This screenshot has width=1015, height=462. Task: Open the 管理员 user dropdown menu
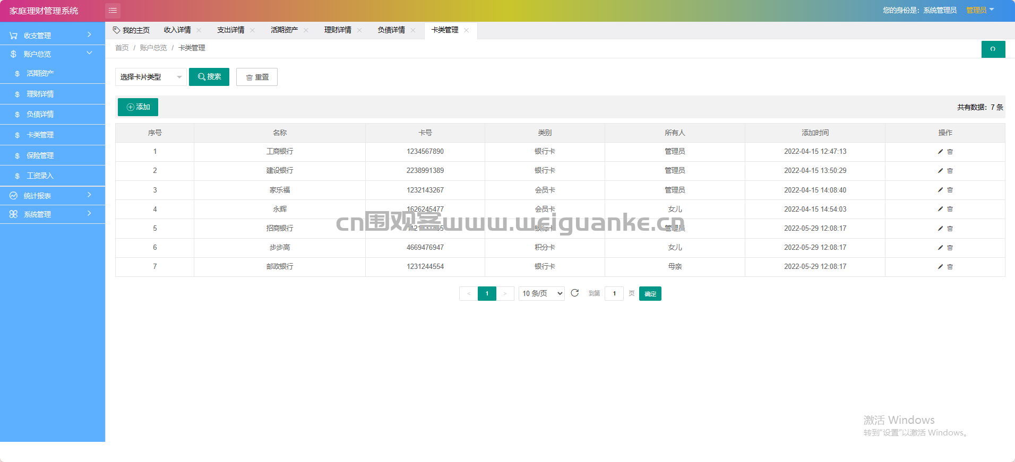980,10
